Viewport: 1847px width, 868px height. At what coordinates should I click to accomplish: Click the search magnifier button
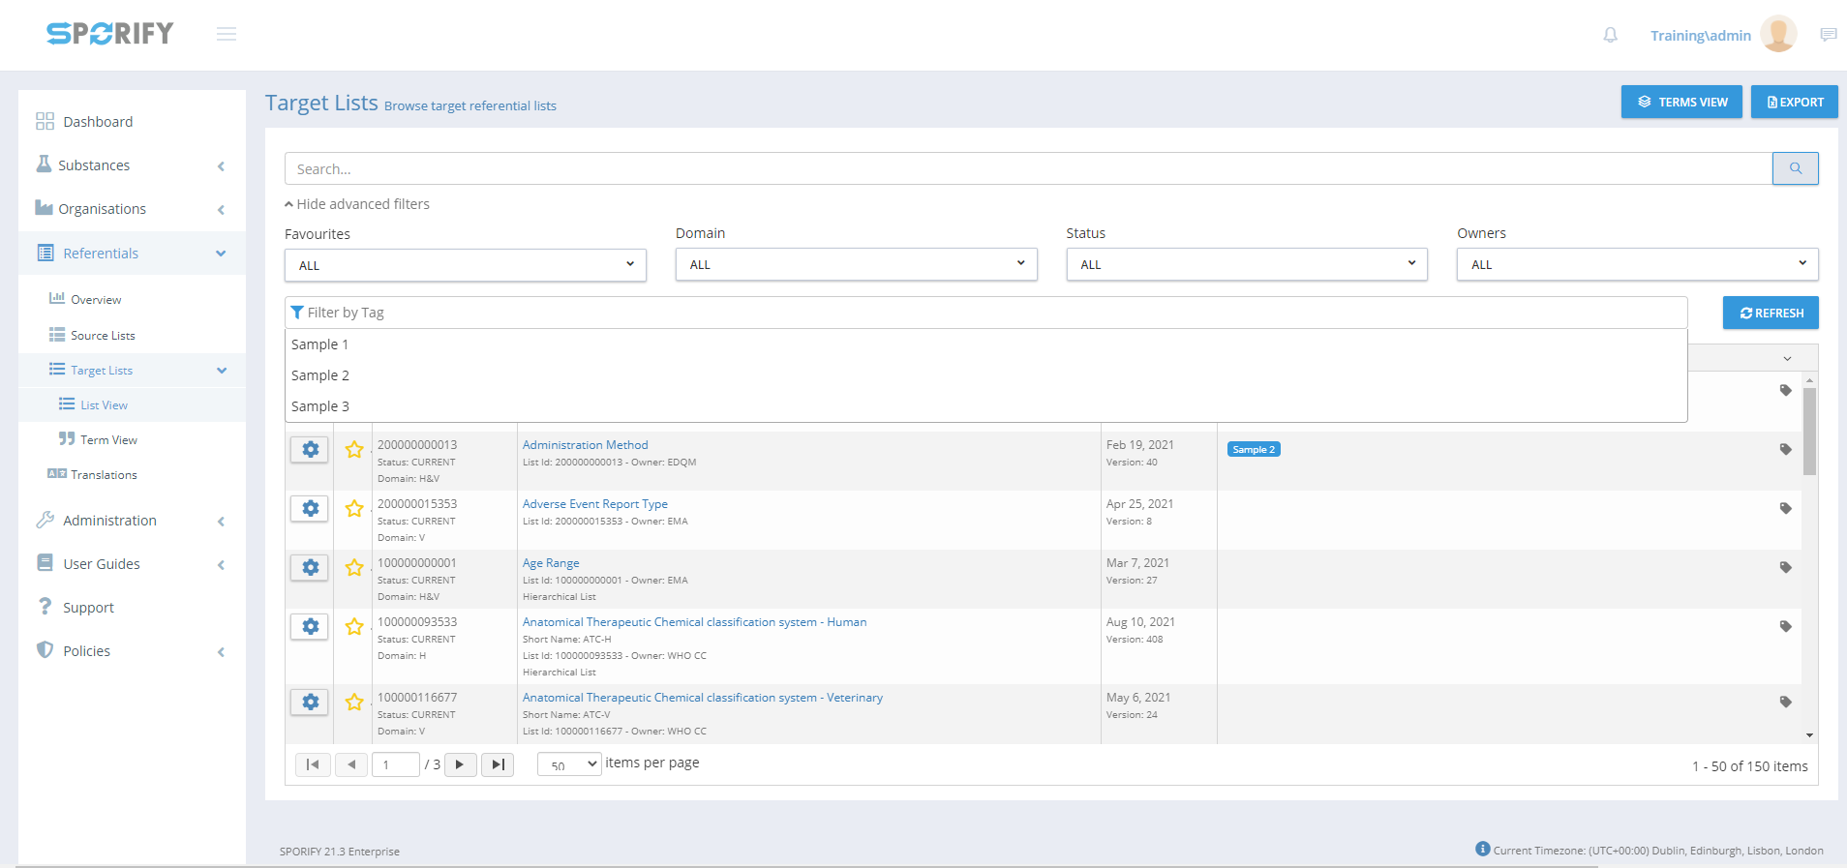(x=1795, y=168)
